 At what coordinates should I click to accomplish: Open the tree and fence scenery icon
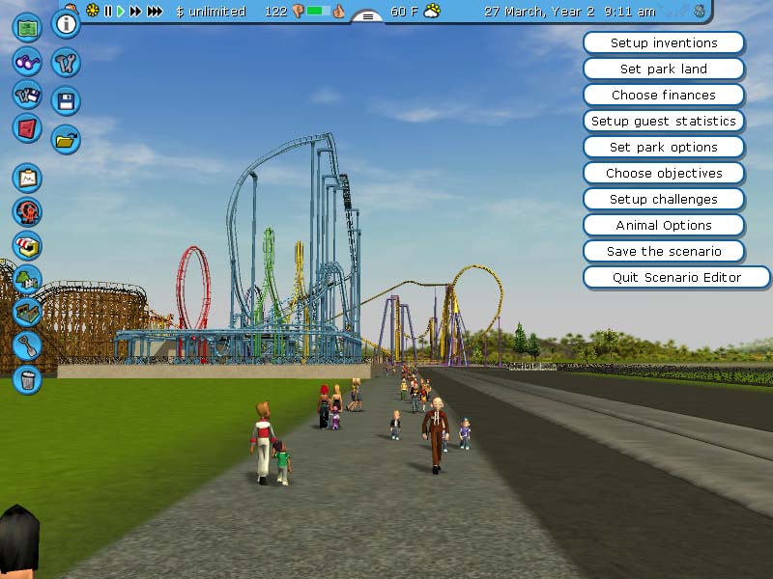(x=27, y=279)
